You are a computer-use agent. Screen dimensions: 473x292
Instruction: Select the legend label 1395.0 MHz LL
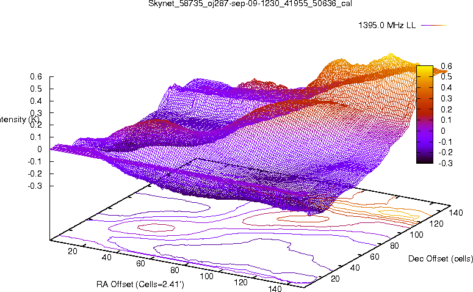(x=387, y=26)
